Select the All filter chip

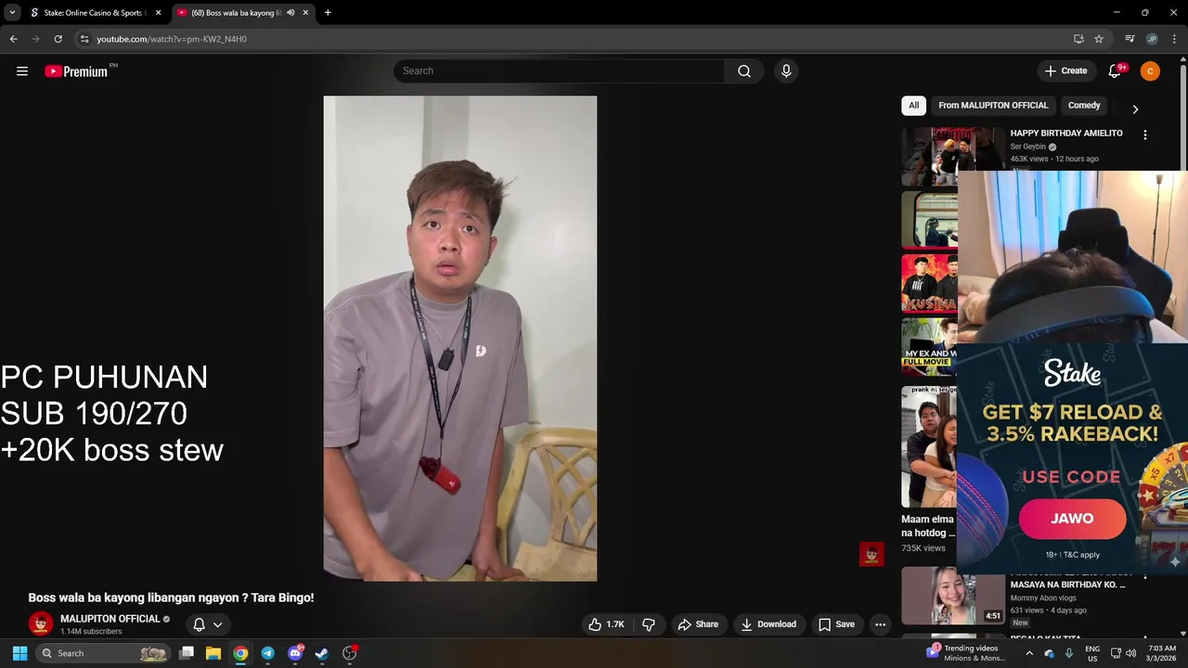(913, 106)
